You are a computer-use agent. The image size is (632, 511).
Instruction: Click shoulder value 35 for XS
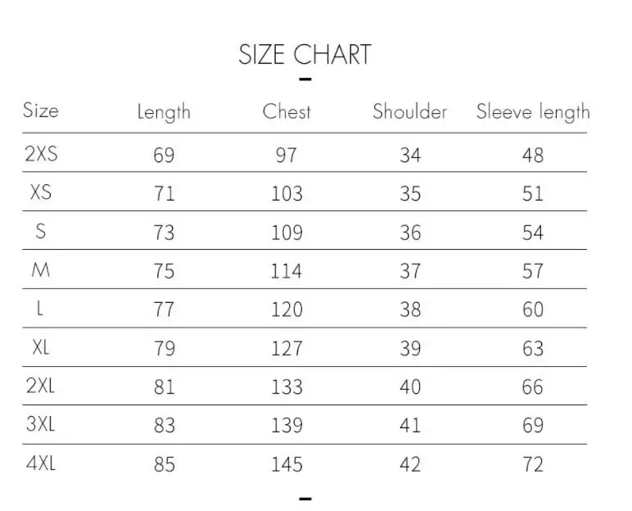[410, 194]
